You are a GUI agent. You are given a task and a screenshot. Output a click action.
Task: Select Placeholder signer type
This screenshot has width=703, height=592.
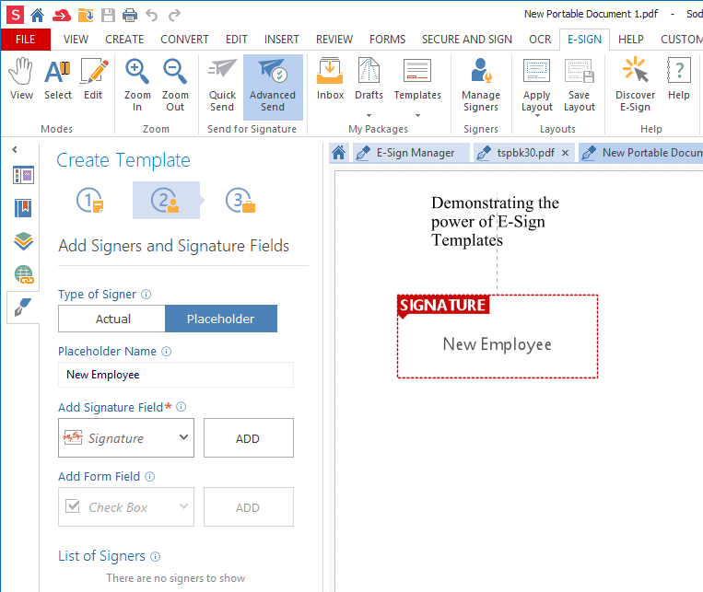pos(221,319)
